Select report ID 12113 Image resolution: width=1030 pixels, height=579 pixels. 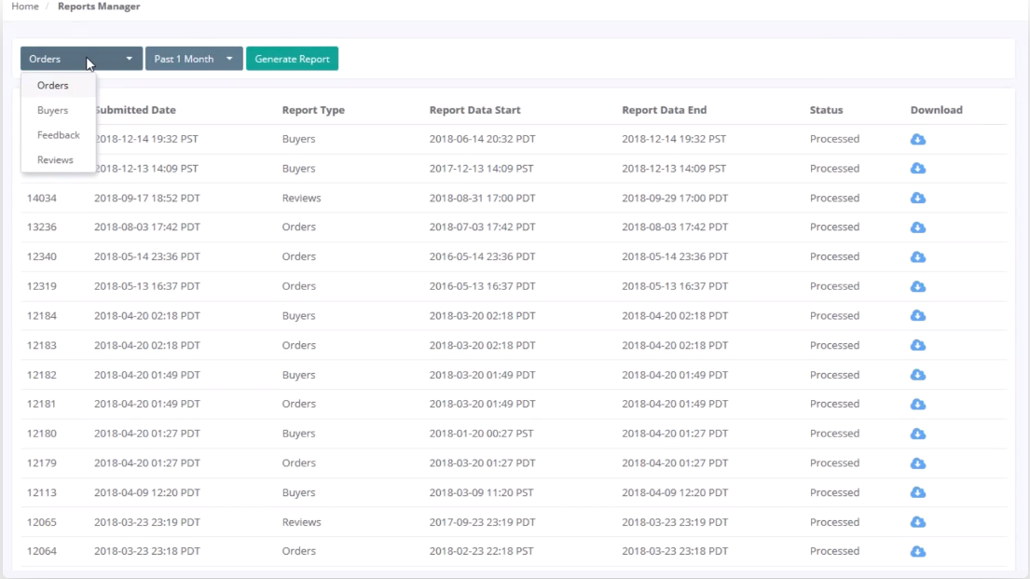click(41, 492)
